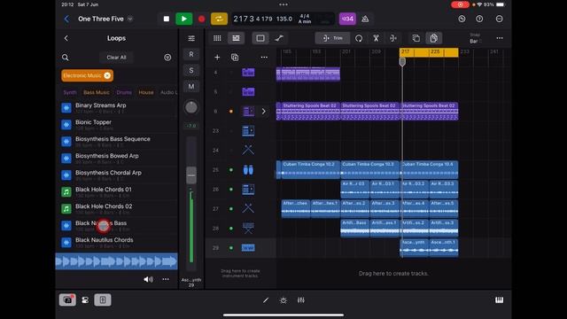The width and height of the screenshot is (567, 319).
Task: Expand the Stuttering Spools track chevron
Action: point(264,112)
